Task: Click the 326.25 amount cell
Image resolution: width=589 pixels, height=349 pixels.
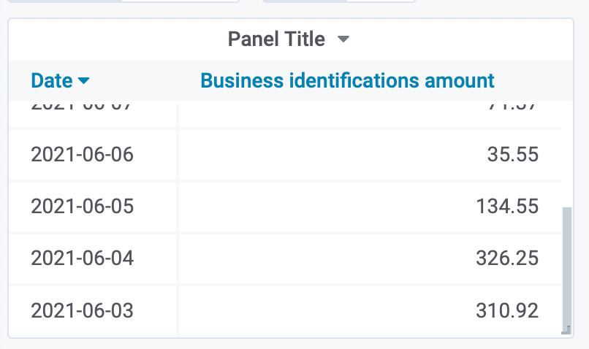Action: 507,258
